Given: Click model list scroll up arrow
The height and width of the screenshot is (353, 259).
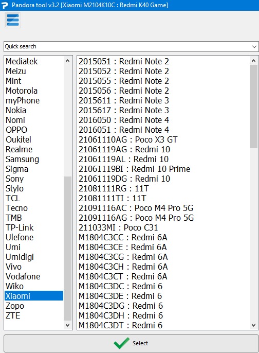Looking at the screenshot, I should pos(254,61).
